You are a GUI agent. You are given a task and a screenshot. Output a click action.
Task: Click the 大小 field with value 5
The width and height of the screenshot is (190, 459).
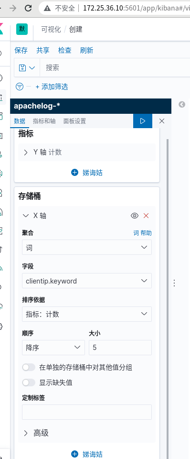(x=120, y=348)
